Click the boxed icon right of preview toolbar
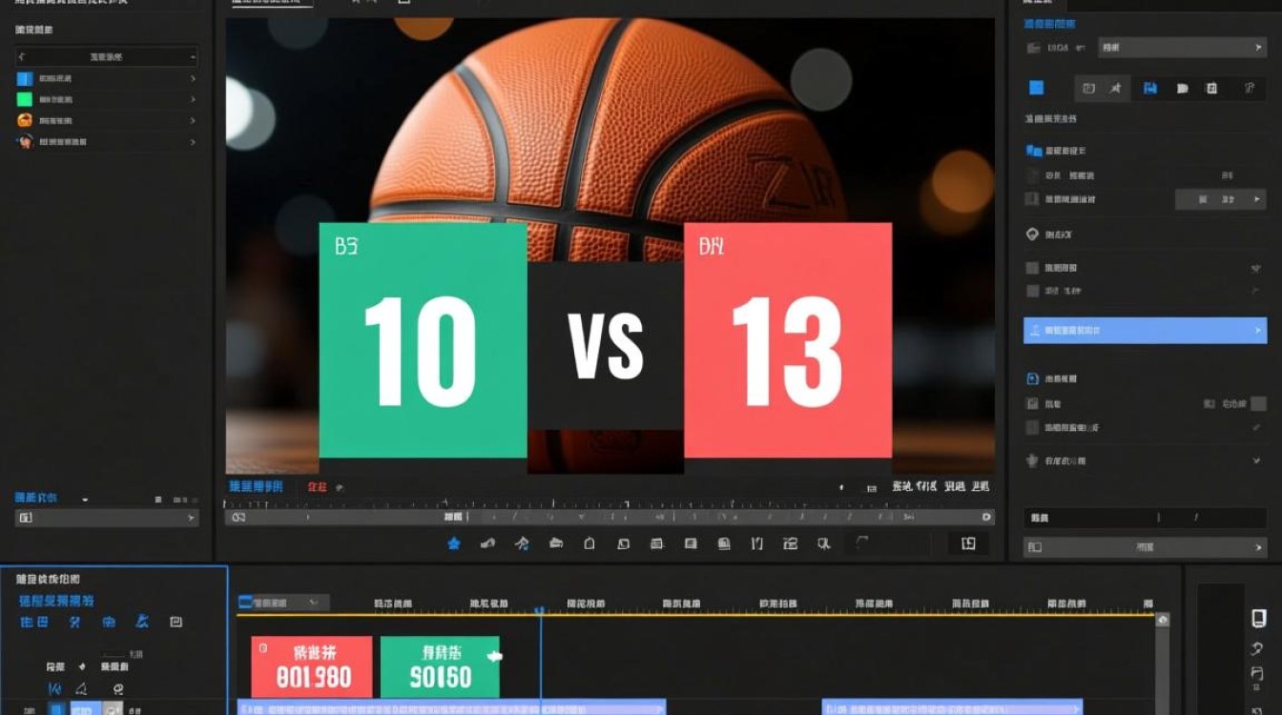This screenshot has height=715, width=1282. coord(968,543)
